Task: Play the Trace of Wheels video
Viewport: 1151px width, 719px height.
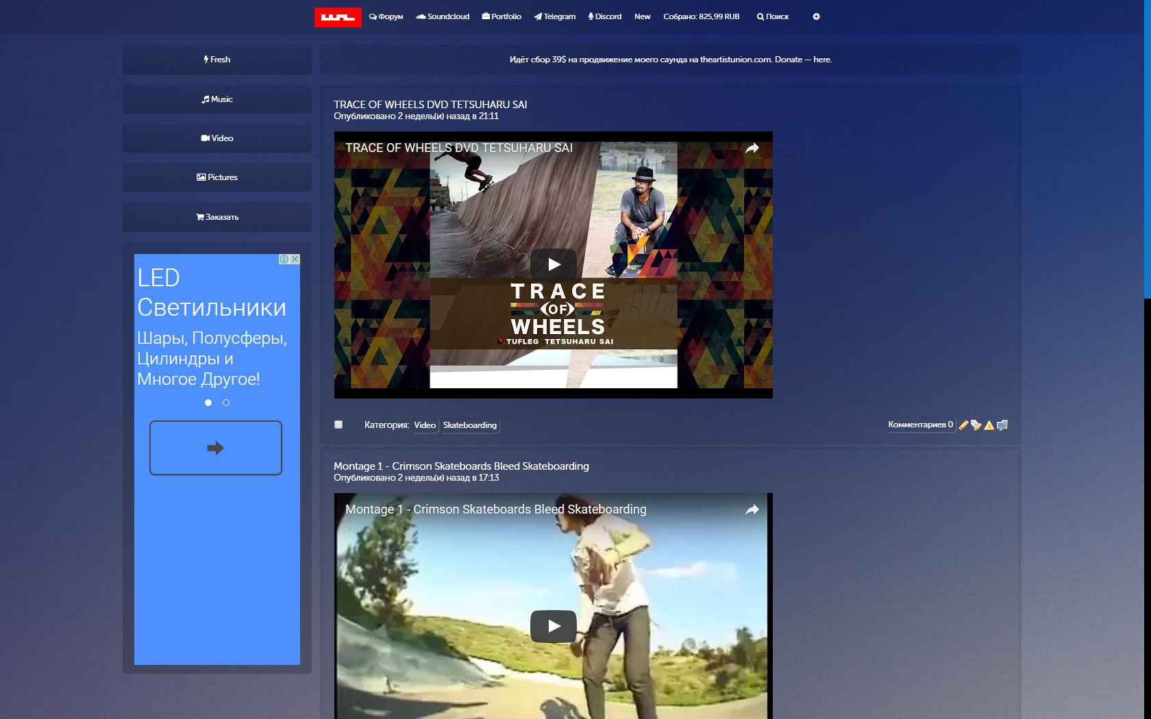Action: coord(554,264)
